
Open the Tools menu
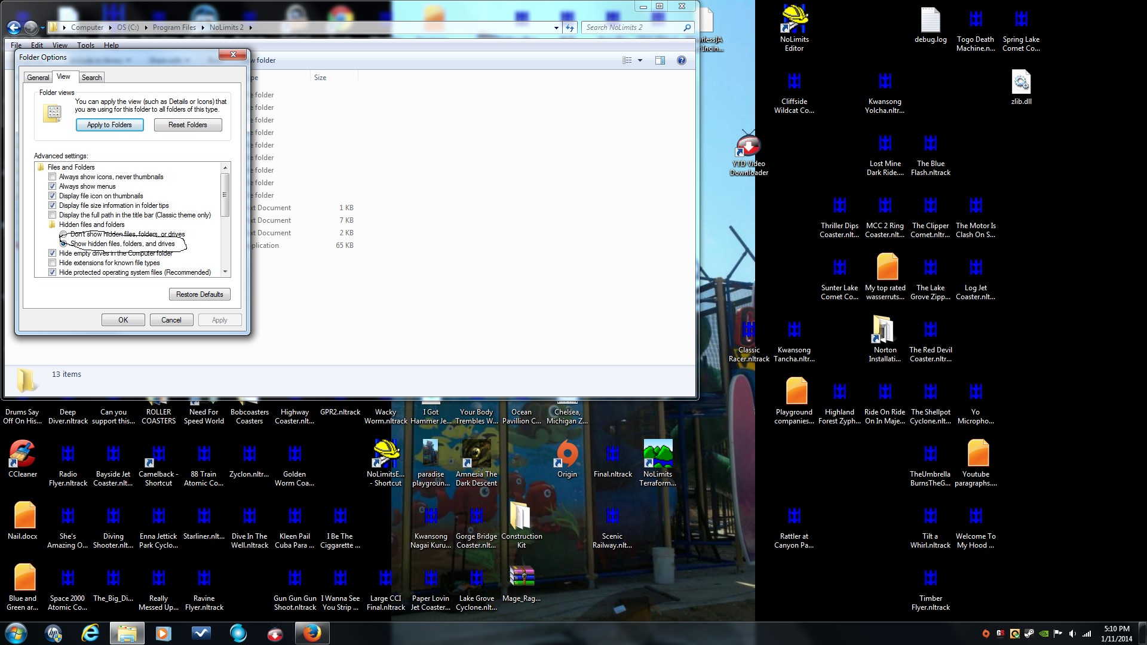[x=85, y=45]
